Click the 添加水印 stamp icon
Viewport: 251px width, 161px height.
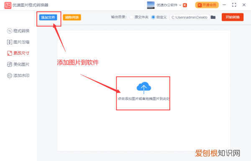click(x=10, y=76)
